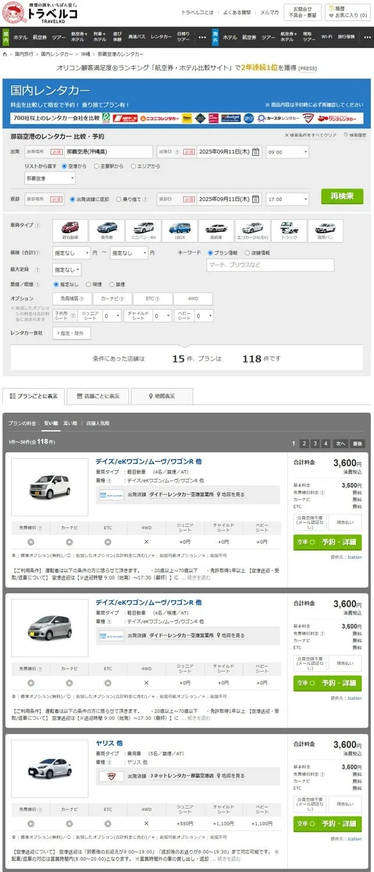Image resolution: width=374 pixels, height=872 pixels.
Task: Expand the 那覇空港 airport dropdown
Action: [x=49, y=178]
